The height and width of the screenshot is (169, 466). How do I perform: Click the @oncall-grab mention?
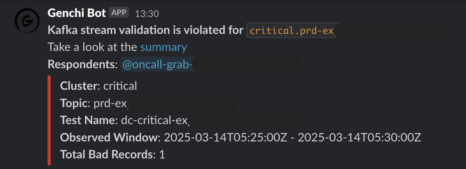[x=157, y=64]
